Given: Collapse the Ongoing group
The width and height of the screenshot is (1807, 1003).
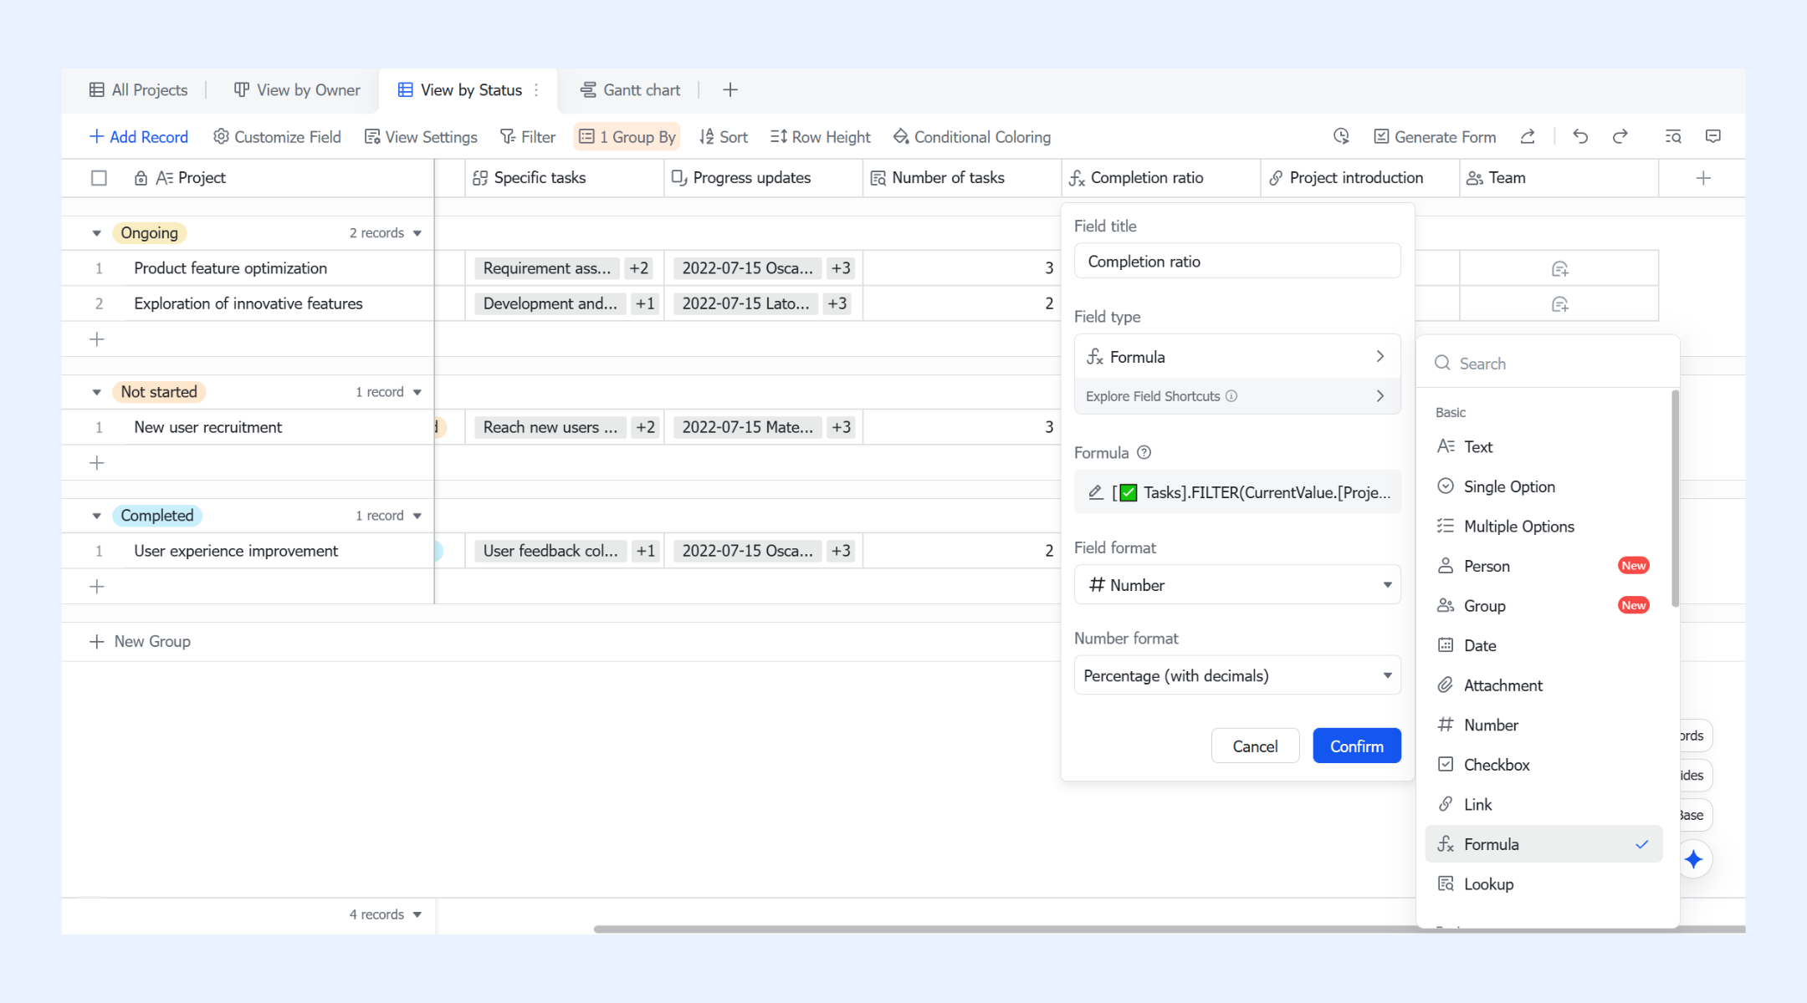Looking at the screenshot, I should (97, 233).
